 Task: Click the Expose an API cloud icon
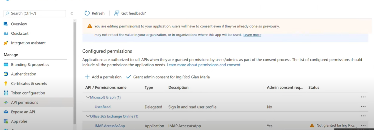(6, 112)
